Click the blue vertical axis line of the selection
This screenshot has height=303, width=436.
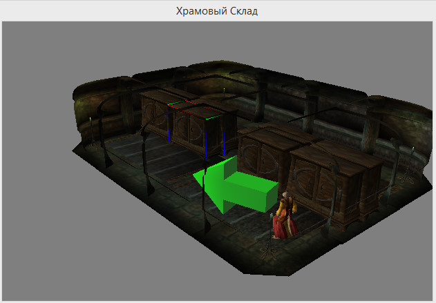[x=206, y=138]
